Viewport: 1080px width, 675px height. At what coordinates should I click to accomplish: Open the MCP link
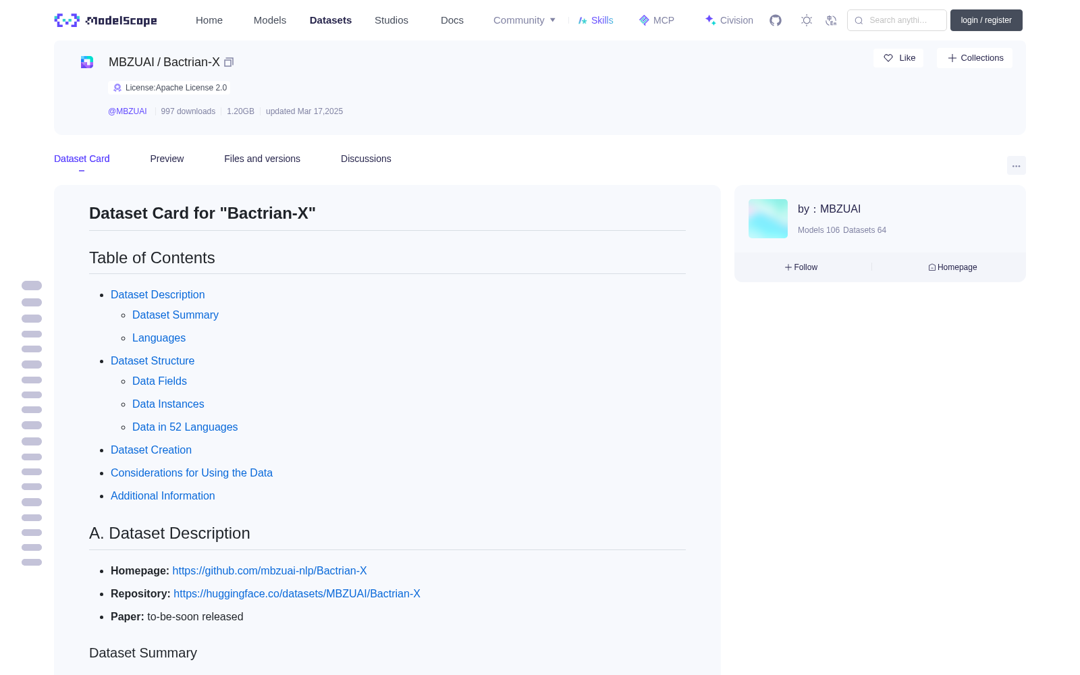click(656, 20)
